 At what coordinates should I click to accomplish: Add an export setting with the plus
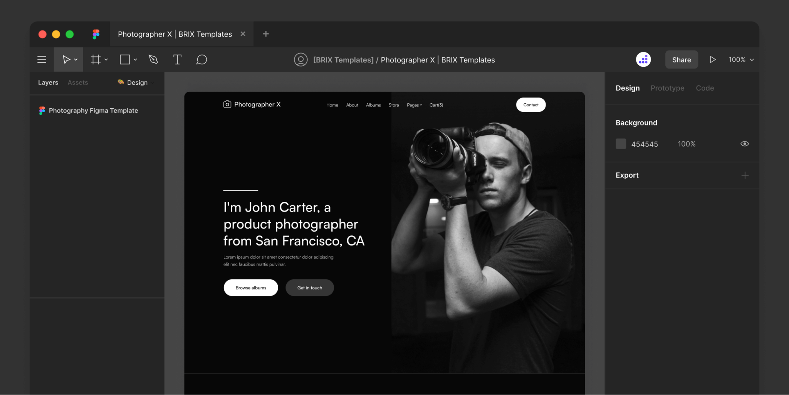745,175
